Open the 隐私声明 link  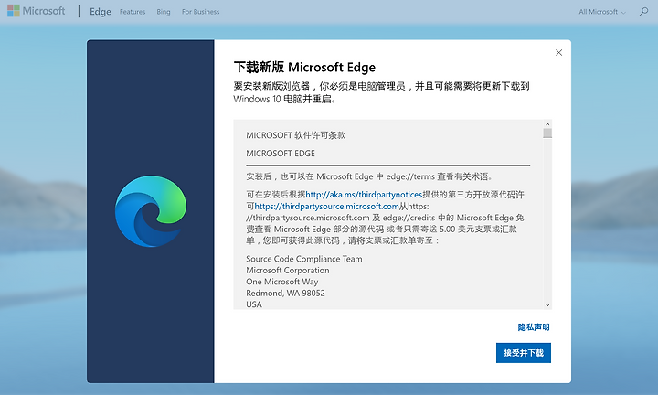pos(534,327)
